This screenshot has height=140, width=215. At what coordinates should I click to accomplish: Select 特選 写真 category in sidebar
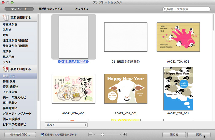pos(9,81)
